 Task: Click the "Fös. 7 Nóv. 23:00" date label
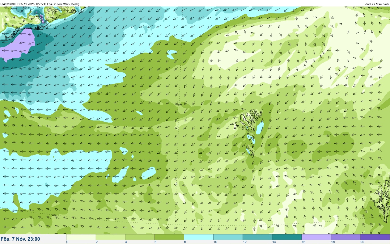point(20,239)
